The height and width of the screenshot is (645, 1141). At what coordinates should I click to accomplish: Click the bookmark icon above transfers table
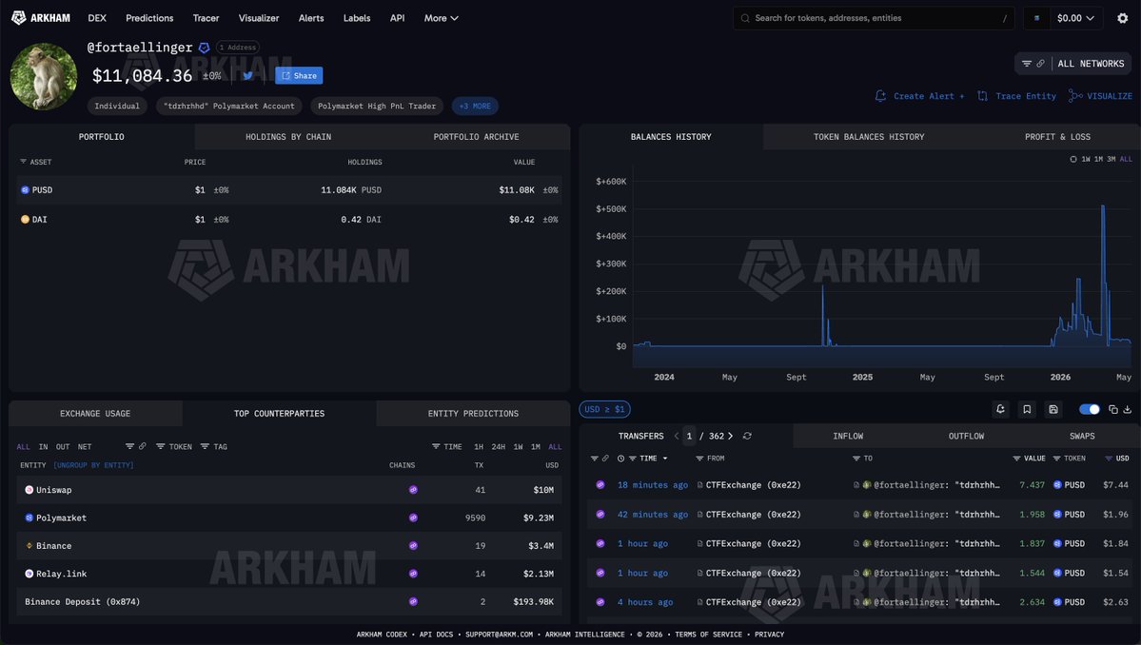1027,409
